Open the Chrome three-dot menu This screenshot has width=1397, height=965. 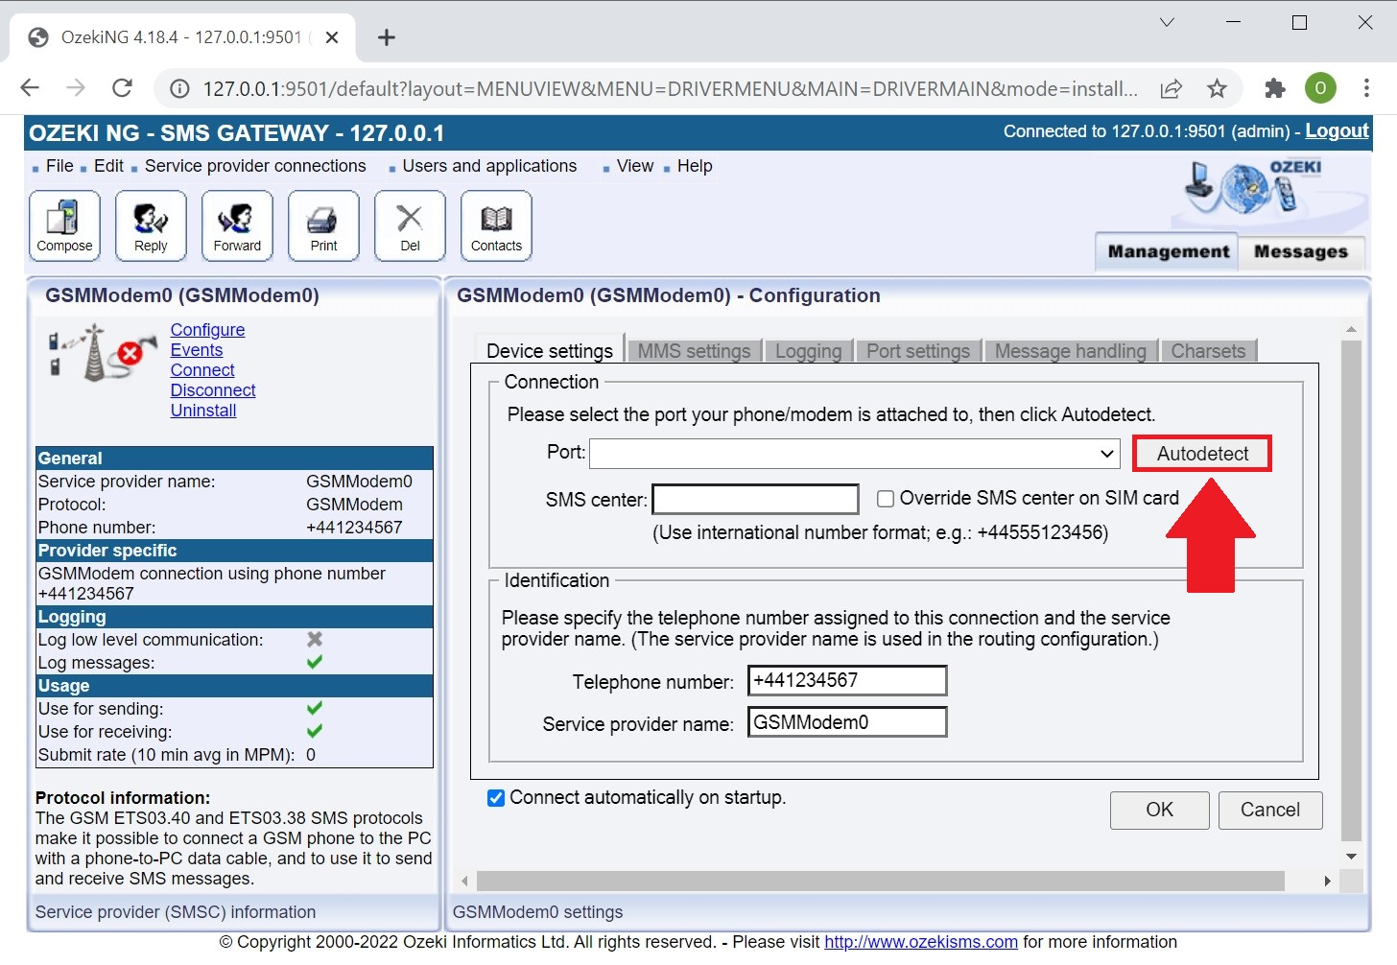(1366, 88)
